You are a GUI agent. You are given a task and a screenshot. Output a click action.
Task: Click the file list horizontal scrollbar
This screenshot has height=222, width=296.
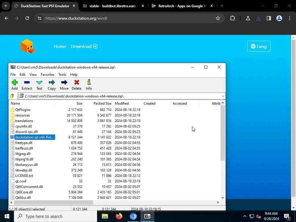(x=53, y=202)
